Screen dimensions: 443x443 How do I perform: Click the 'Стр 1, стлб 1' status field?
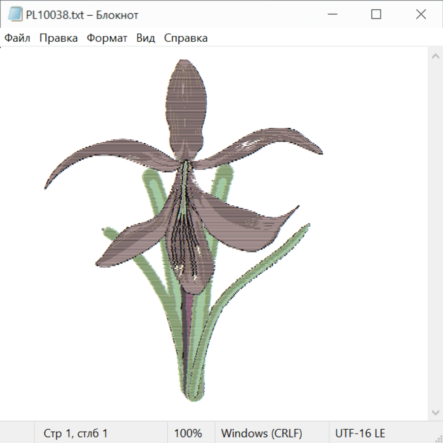point(75,433)
